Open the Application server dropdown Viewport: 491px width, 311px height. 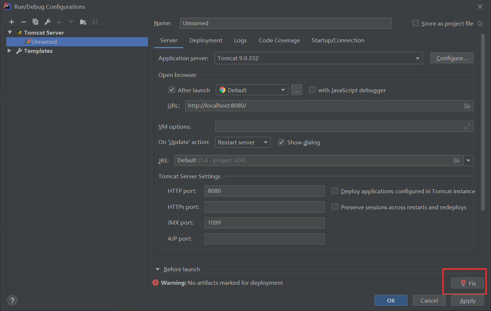tap(319, 58)
